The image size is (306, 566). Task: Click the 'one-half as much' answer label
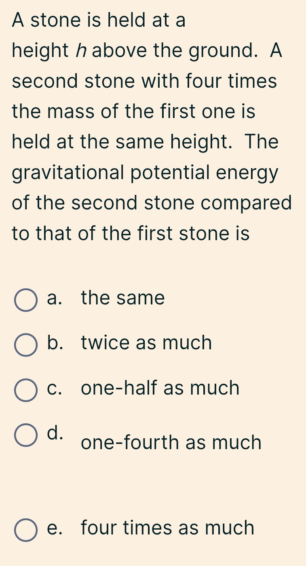tap(160, 388)
